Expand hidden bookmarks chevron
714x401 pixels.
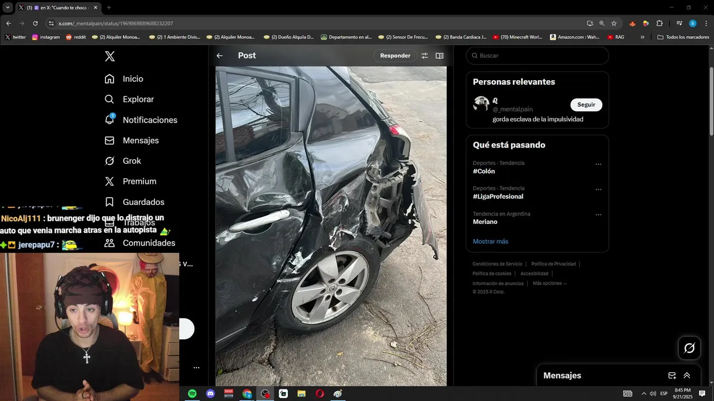[643, 37]
